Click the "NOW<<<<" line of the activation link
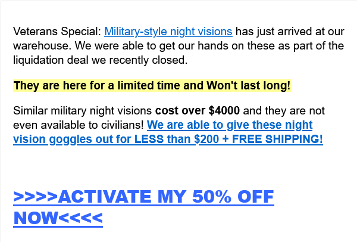This screenshot has width=357, height=242. pyautogui.click(x=58, y=218)
